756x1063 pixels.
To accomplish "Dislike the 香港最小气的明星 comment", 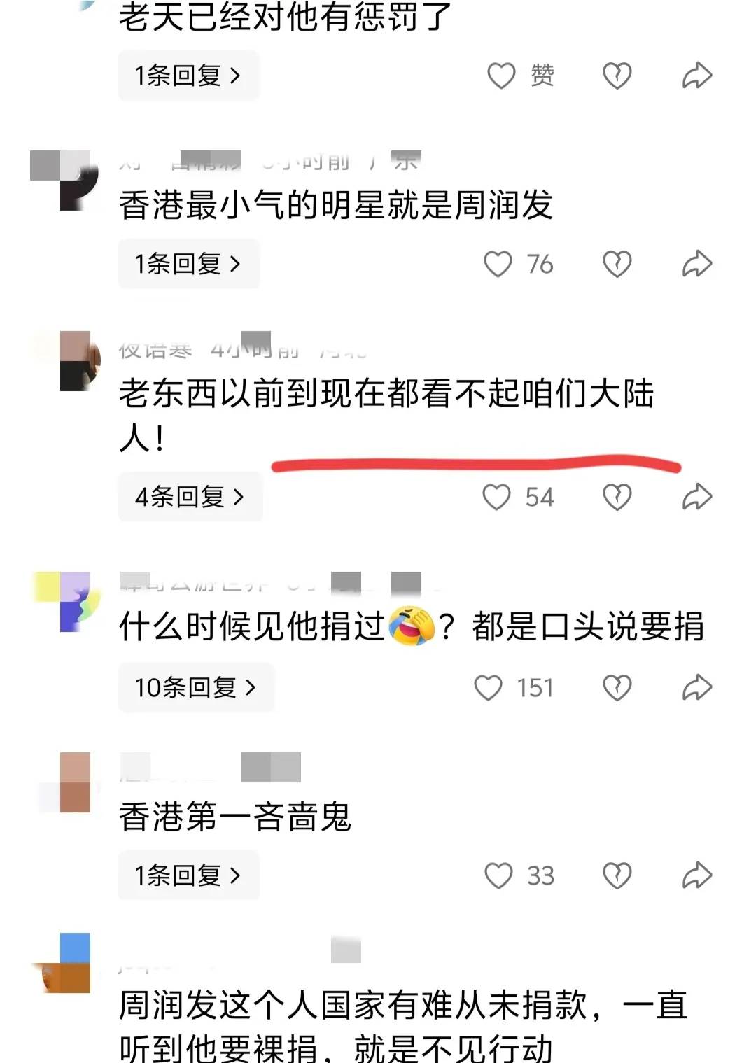I will [617, 264].
